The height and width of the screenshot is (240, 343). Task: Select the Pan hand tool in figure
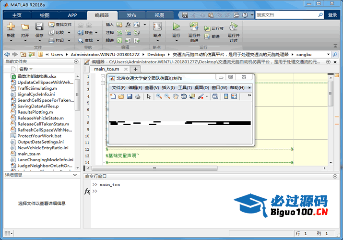click(176, 96)
